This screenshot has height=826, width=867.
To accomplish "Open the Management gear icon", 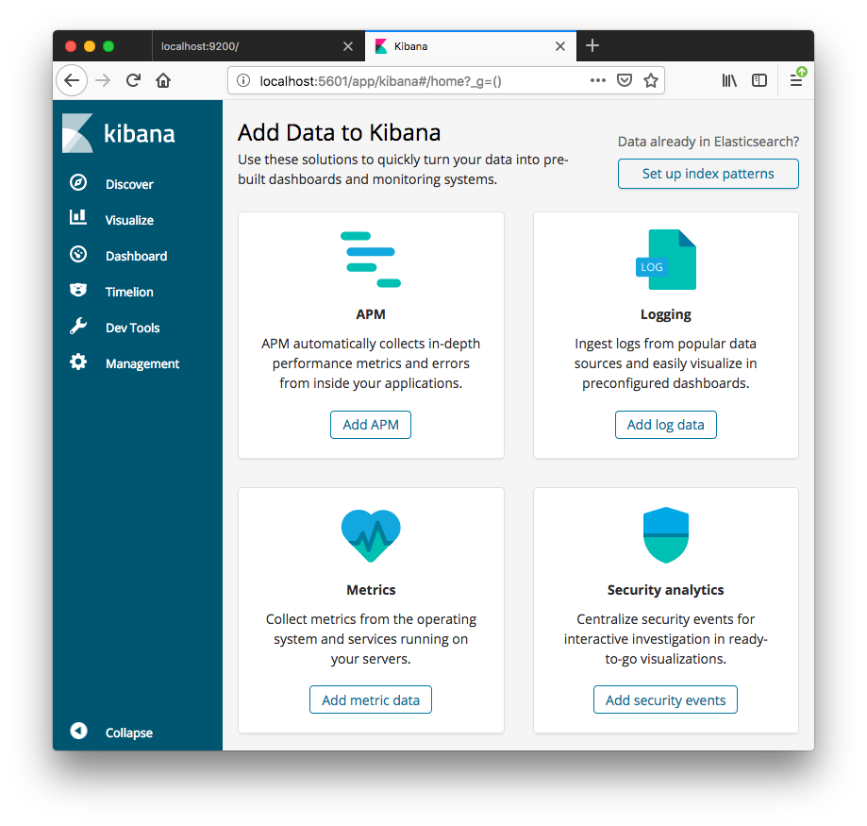I will tap(78, 362).
